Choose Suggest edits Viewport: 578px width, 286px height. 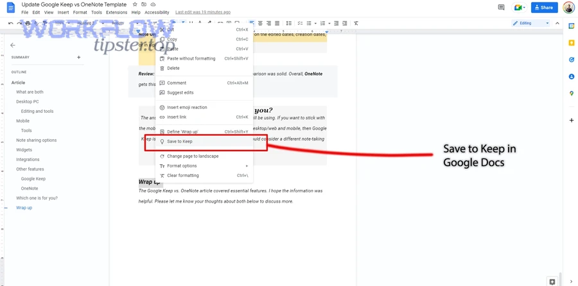pyautogui.click(x=204, y=92)
